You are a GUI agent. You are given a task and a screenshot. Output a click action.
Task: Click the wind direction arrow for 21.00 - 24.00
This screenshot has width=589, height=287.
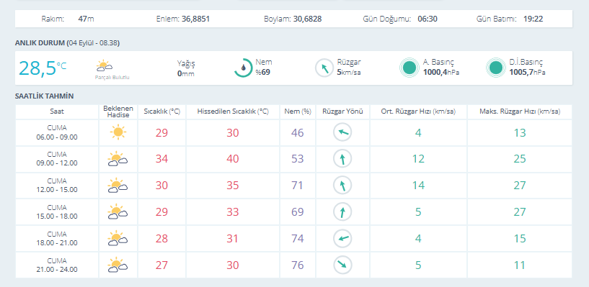342,265
